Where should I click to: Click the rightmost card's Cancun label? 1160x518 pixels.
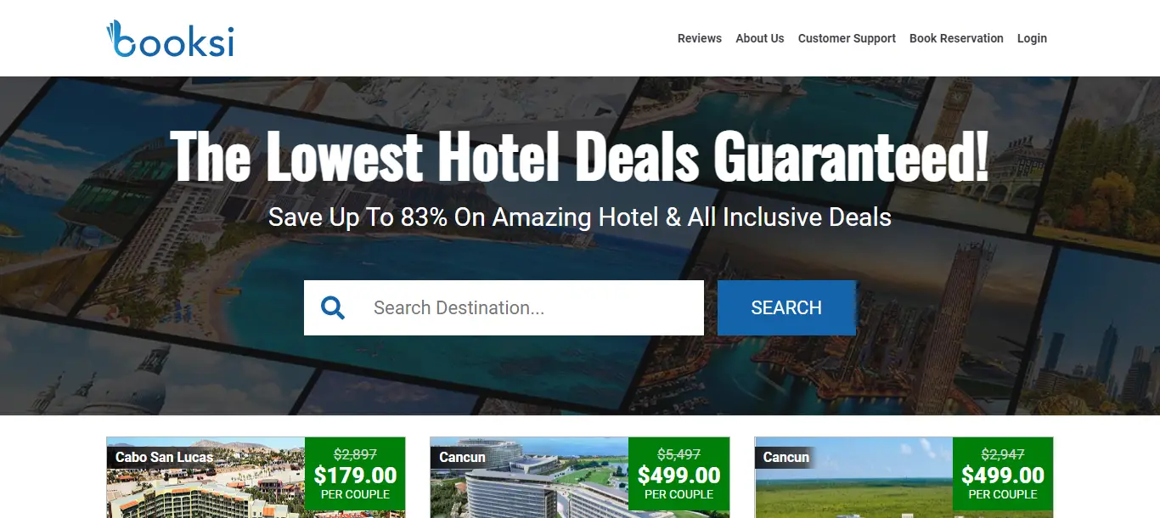(786, 457)
